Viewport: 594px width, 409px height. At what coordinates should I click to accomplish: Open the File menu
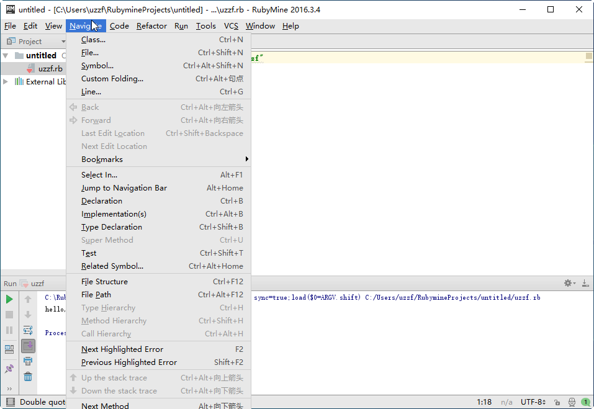point(10,25)
